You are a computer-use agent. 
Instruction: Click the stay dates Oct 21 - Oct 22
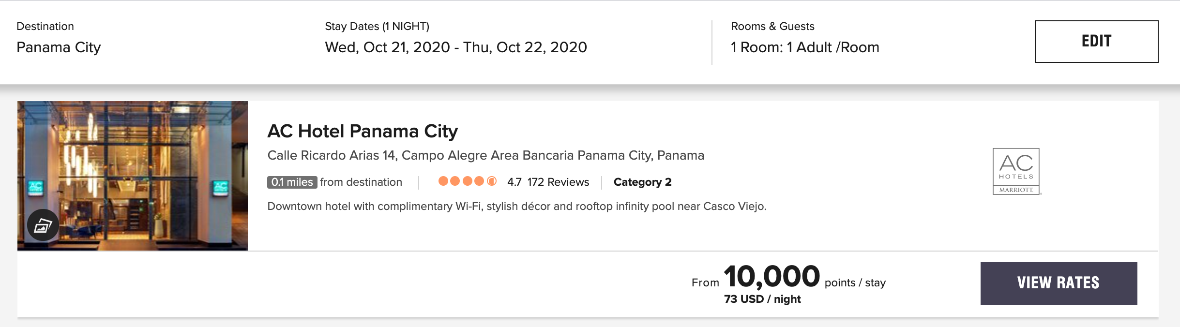pos(455,47)
